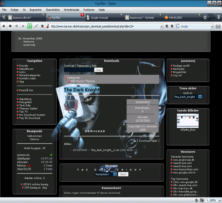Screen dimensions: 222x203
Task: Open the zoom 100% dropdown
Action: [x=219, y=200]
